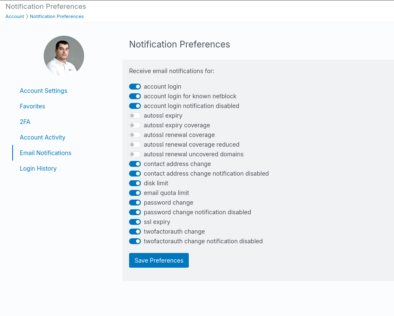Viewport: 394px width, 316px height.
Task: Toggle ssl expiry notification off
Action: (x=135, y=222)
